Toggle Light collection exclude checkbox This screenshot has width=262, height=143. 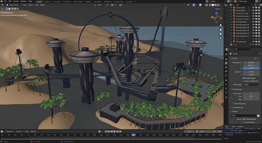point(251,44)
